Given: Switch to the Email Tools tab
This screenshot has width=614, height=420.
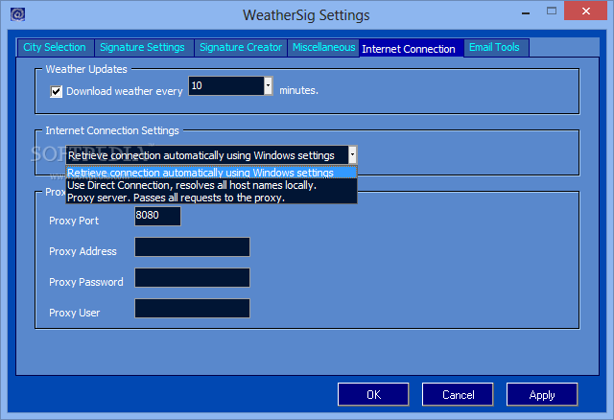Looking at the screenshot, I should click(x=495, y=48).
